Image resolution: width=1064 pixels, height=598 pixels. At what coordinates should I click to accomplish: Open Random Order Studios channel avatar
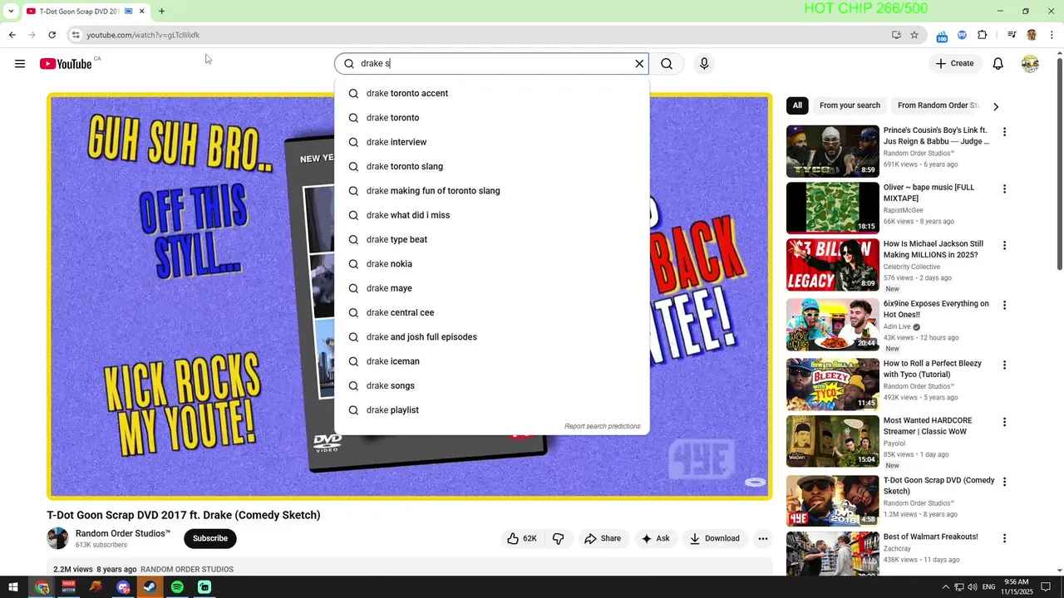click(x=57, y=538)
